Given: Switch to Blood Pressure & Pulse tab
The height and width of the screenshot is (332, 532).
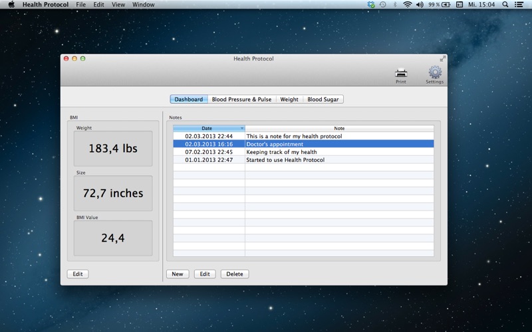Looking at the screenshot, I should pyautogui.click(x=241, y=99).
